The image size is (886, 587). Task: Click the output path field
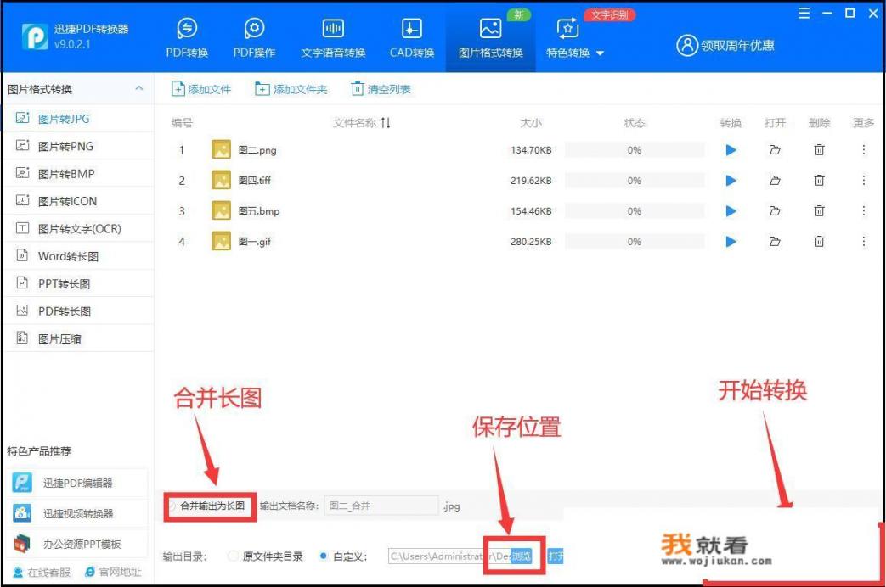coord(449,556)
